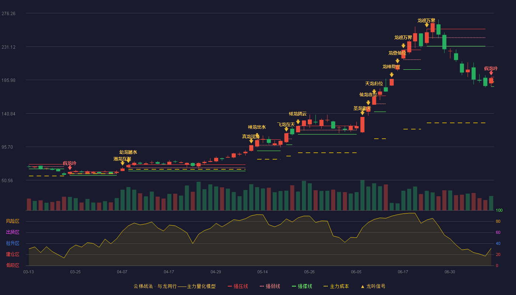Click the 龙巡万界 arrow just after 龙登仙位
Screen dimensions: 516x295
point(404,46)
